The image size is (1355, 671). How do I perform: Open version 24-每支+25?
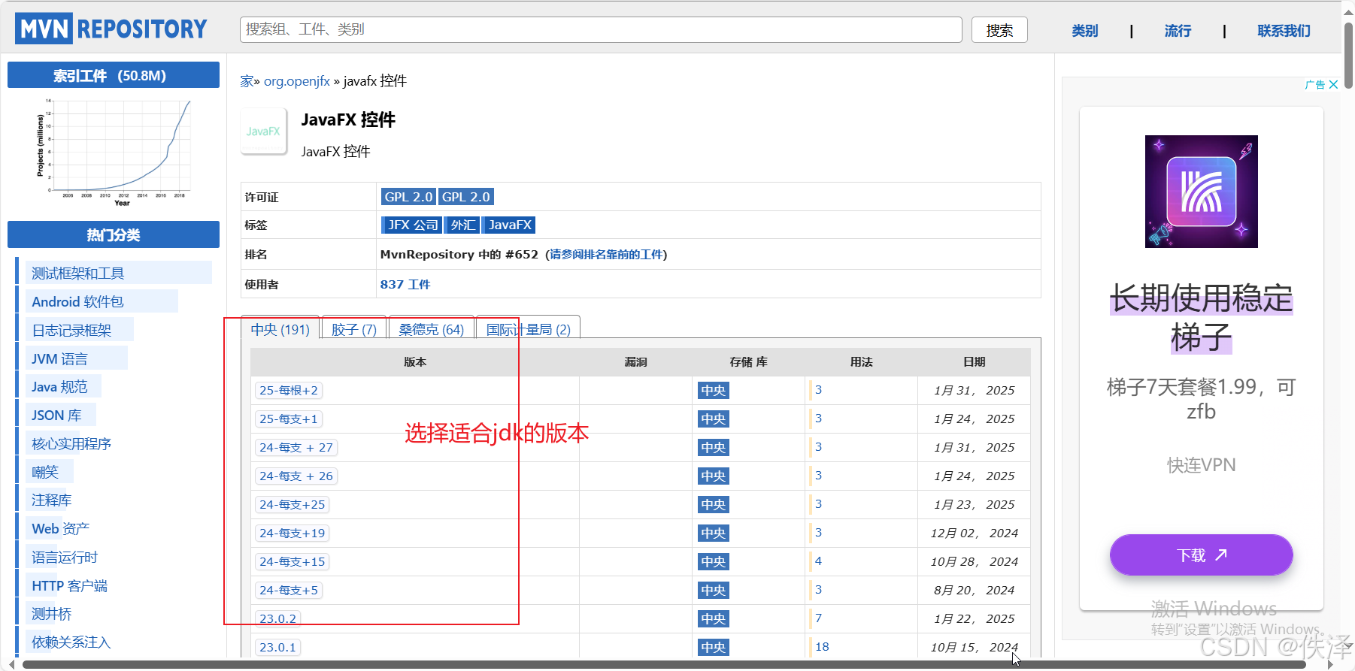(x=293, y=504)
